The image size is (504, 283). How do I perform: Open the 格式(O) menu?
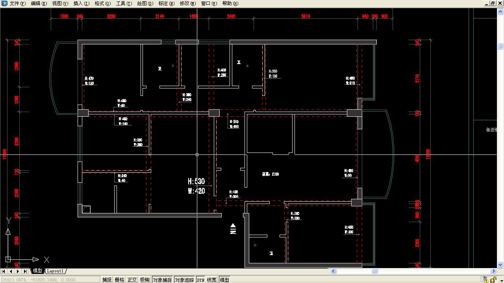click(x=103, y=4)
